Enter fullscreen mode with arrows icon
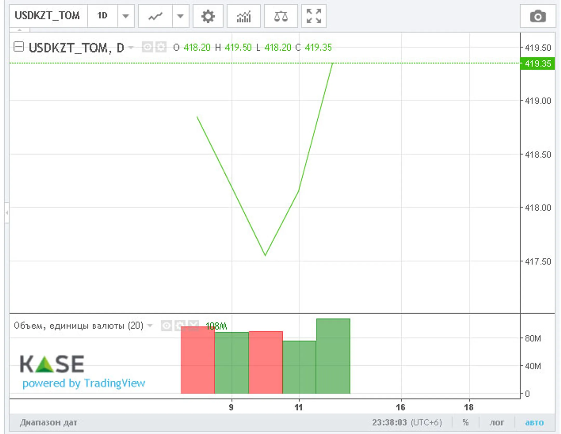Viewport: 561px width, 434px height. [x=313, y=16]
